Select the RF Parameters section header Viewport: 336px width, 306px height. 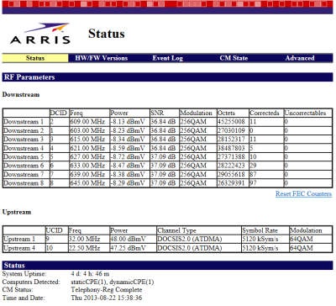pyautogui.click(x=167, y=77)
